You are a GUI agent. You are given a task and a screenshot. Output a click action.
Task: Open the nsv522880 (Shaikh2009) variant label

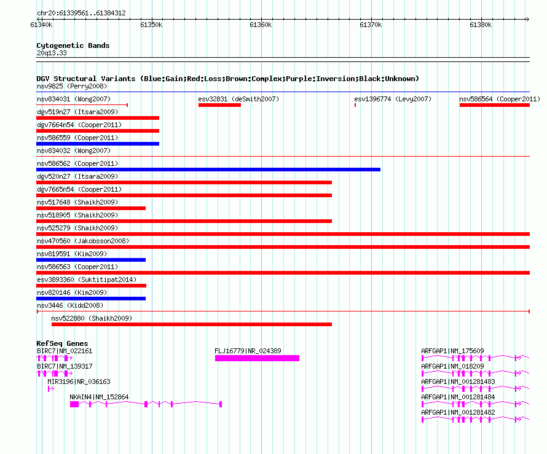pos(92,318)
